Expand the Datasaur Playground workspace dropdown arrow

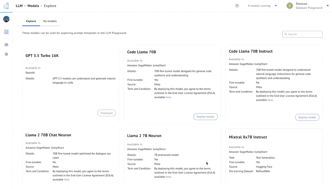tap(328, 6)
